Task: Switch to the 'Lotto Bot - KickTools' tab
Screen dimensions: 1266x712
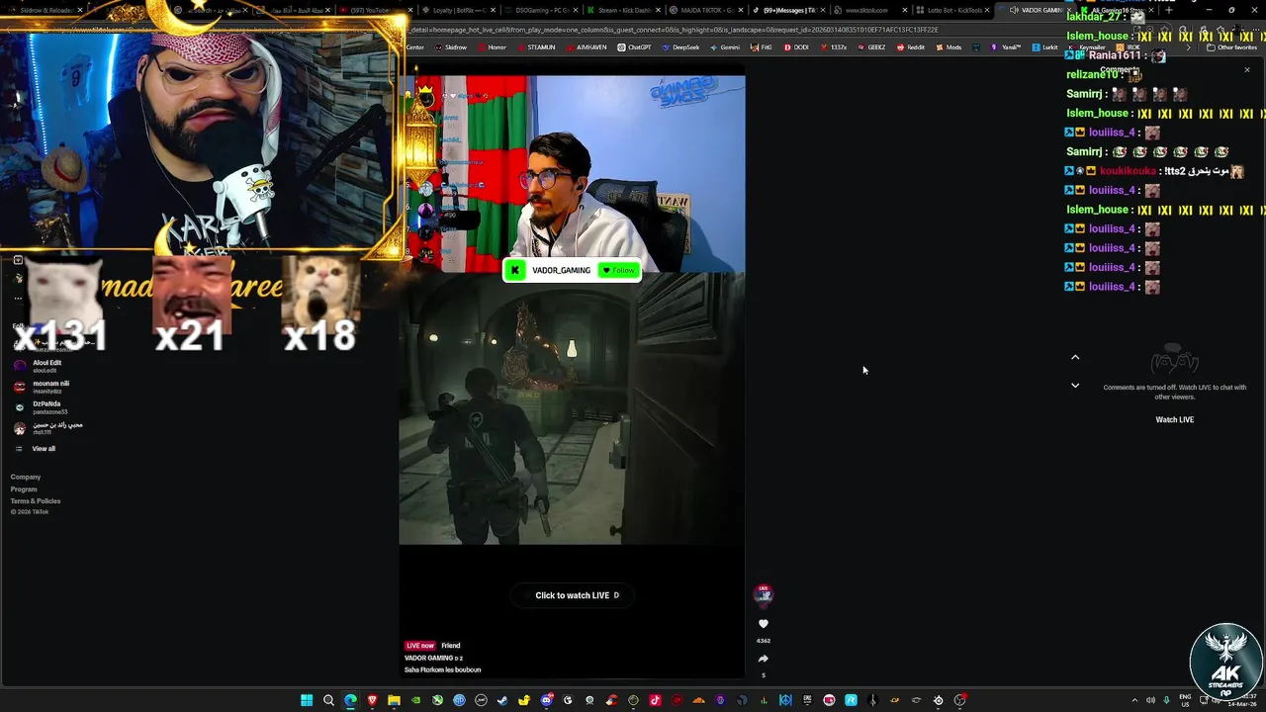Action: tap(953, 10)
